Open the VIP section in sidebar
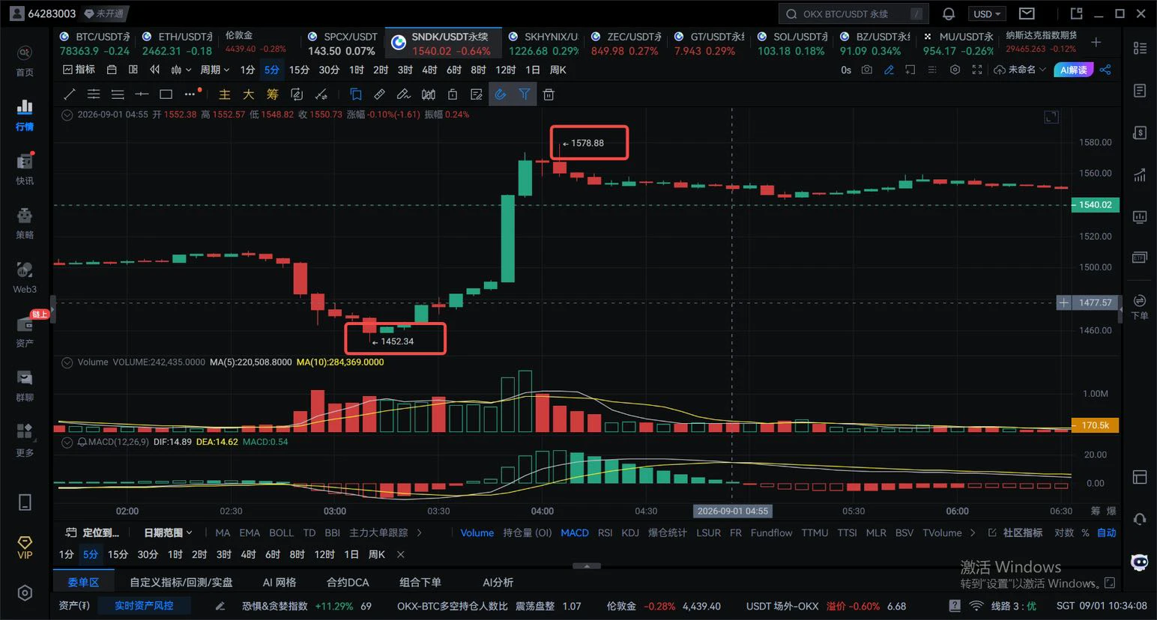The width and height of the screenshot is (1157, 620). click(x=25, y=547)
